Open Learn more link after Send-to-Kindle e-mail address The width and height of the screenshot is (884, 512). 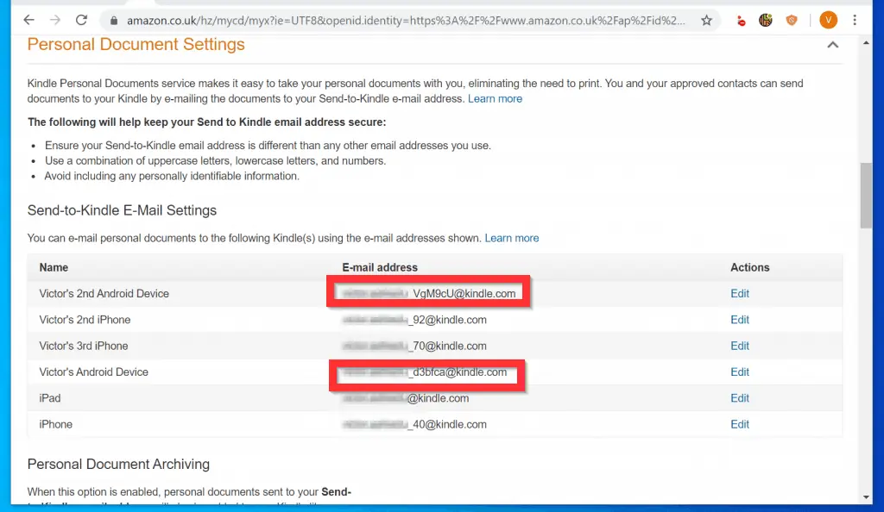point(495,98)
